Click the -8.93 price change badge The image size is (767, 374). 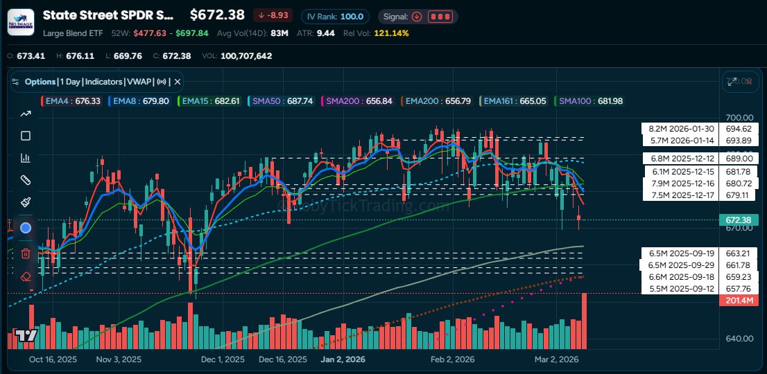tap(273, 15)
